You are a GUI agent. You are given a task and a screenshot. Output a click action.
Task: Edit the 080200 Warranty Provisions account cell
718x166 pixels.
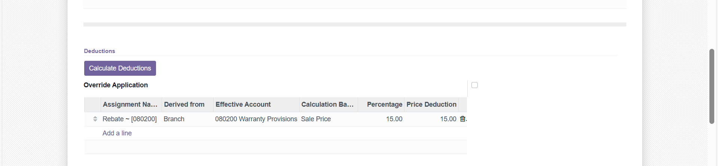pos(256,119)
